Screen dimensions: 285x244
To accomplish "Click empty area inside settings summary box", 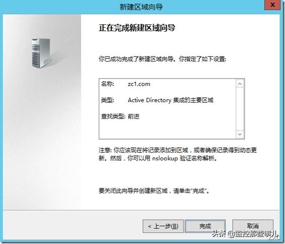I will point(167,130).
